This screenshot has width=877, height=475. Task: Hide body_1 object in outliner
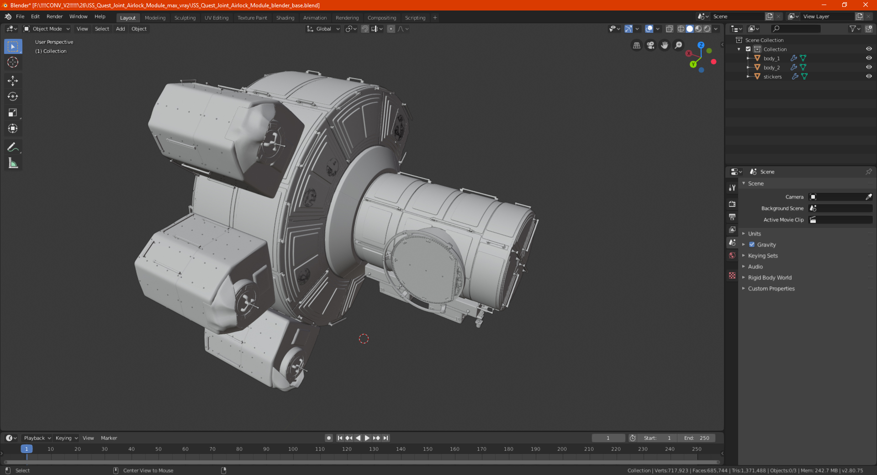click(x=869, y=58)
